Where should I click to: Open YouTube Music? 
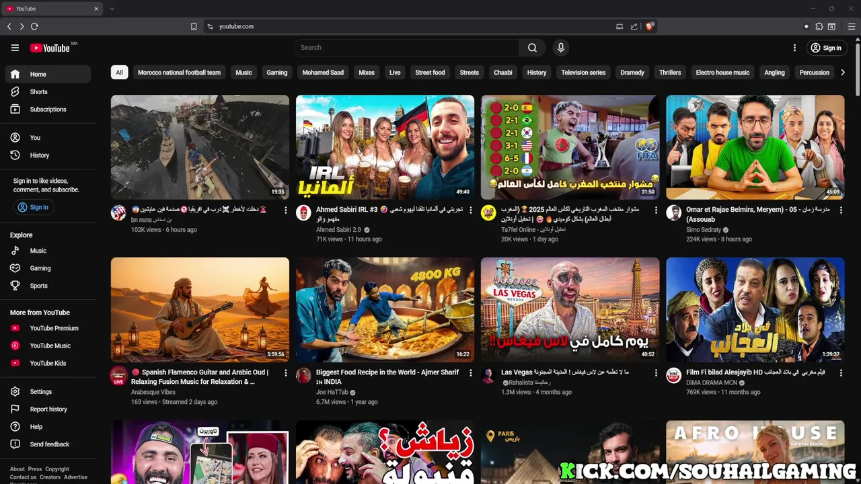coord(47,346)
